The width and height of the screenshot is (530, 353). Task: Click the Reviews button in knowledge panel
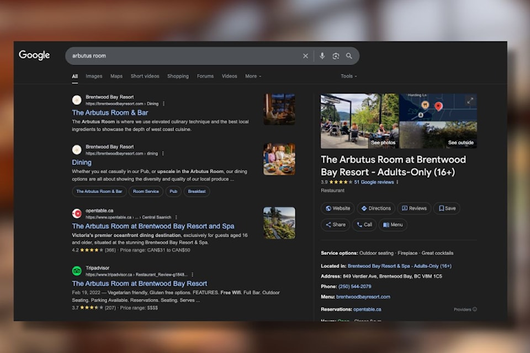[x=414, y=208]
